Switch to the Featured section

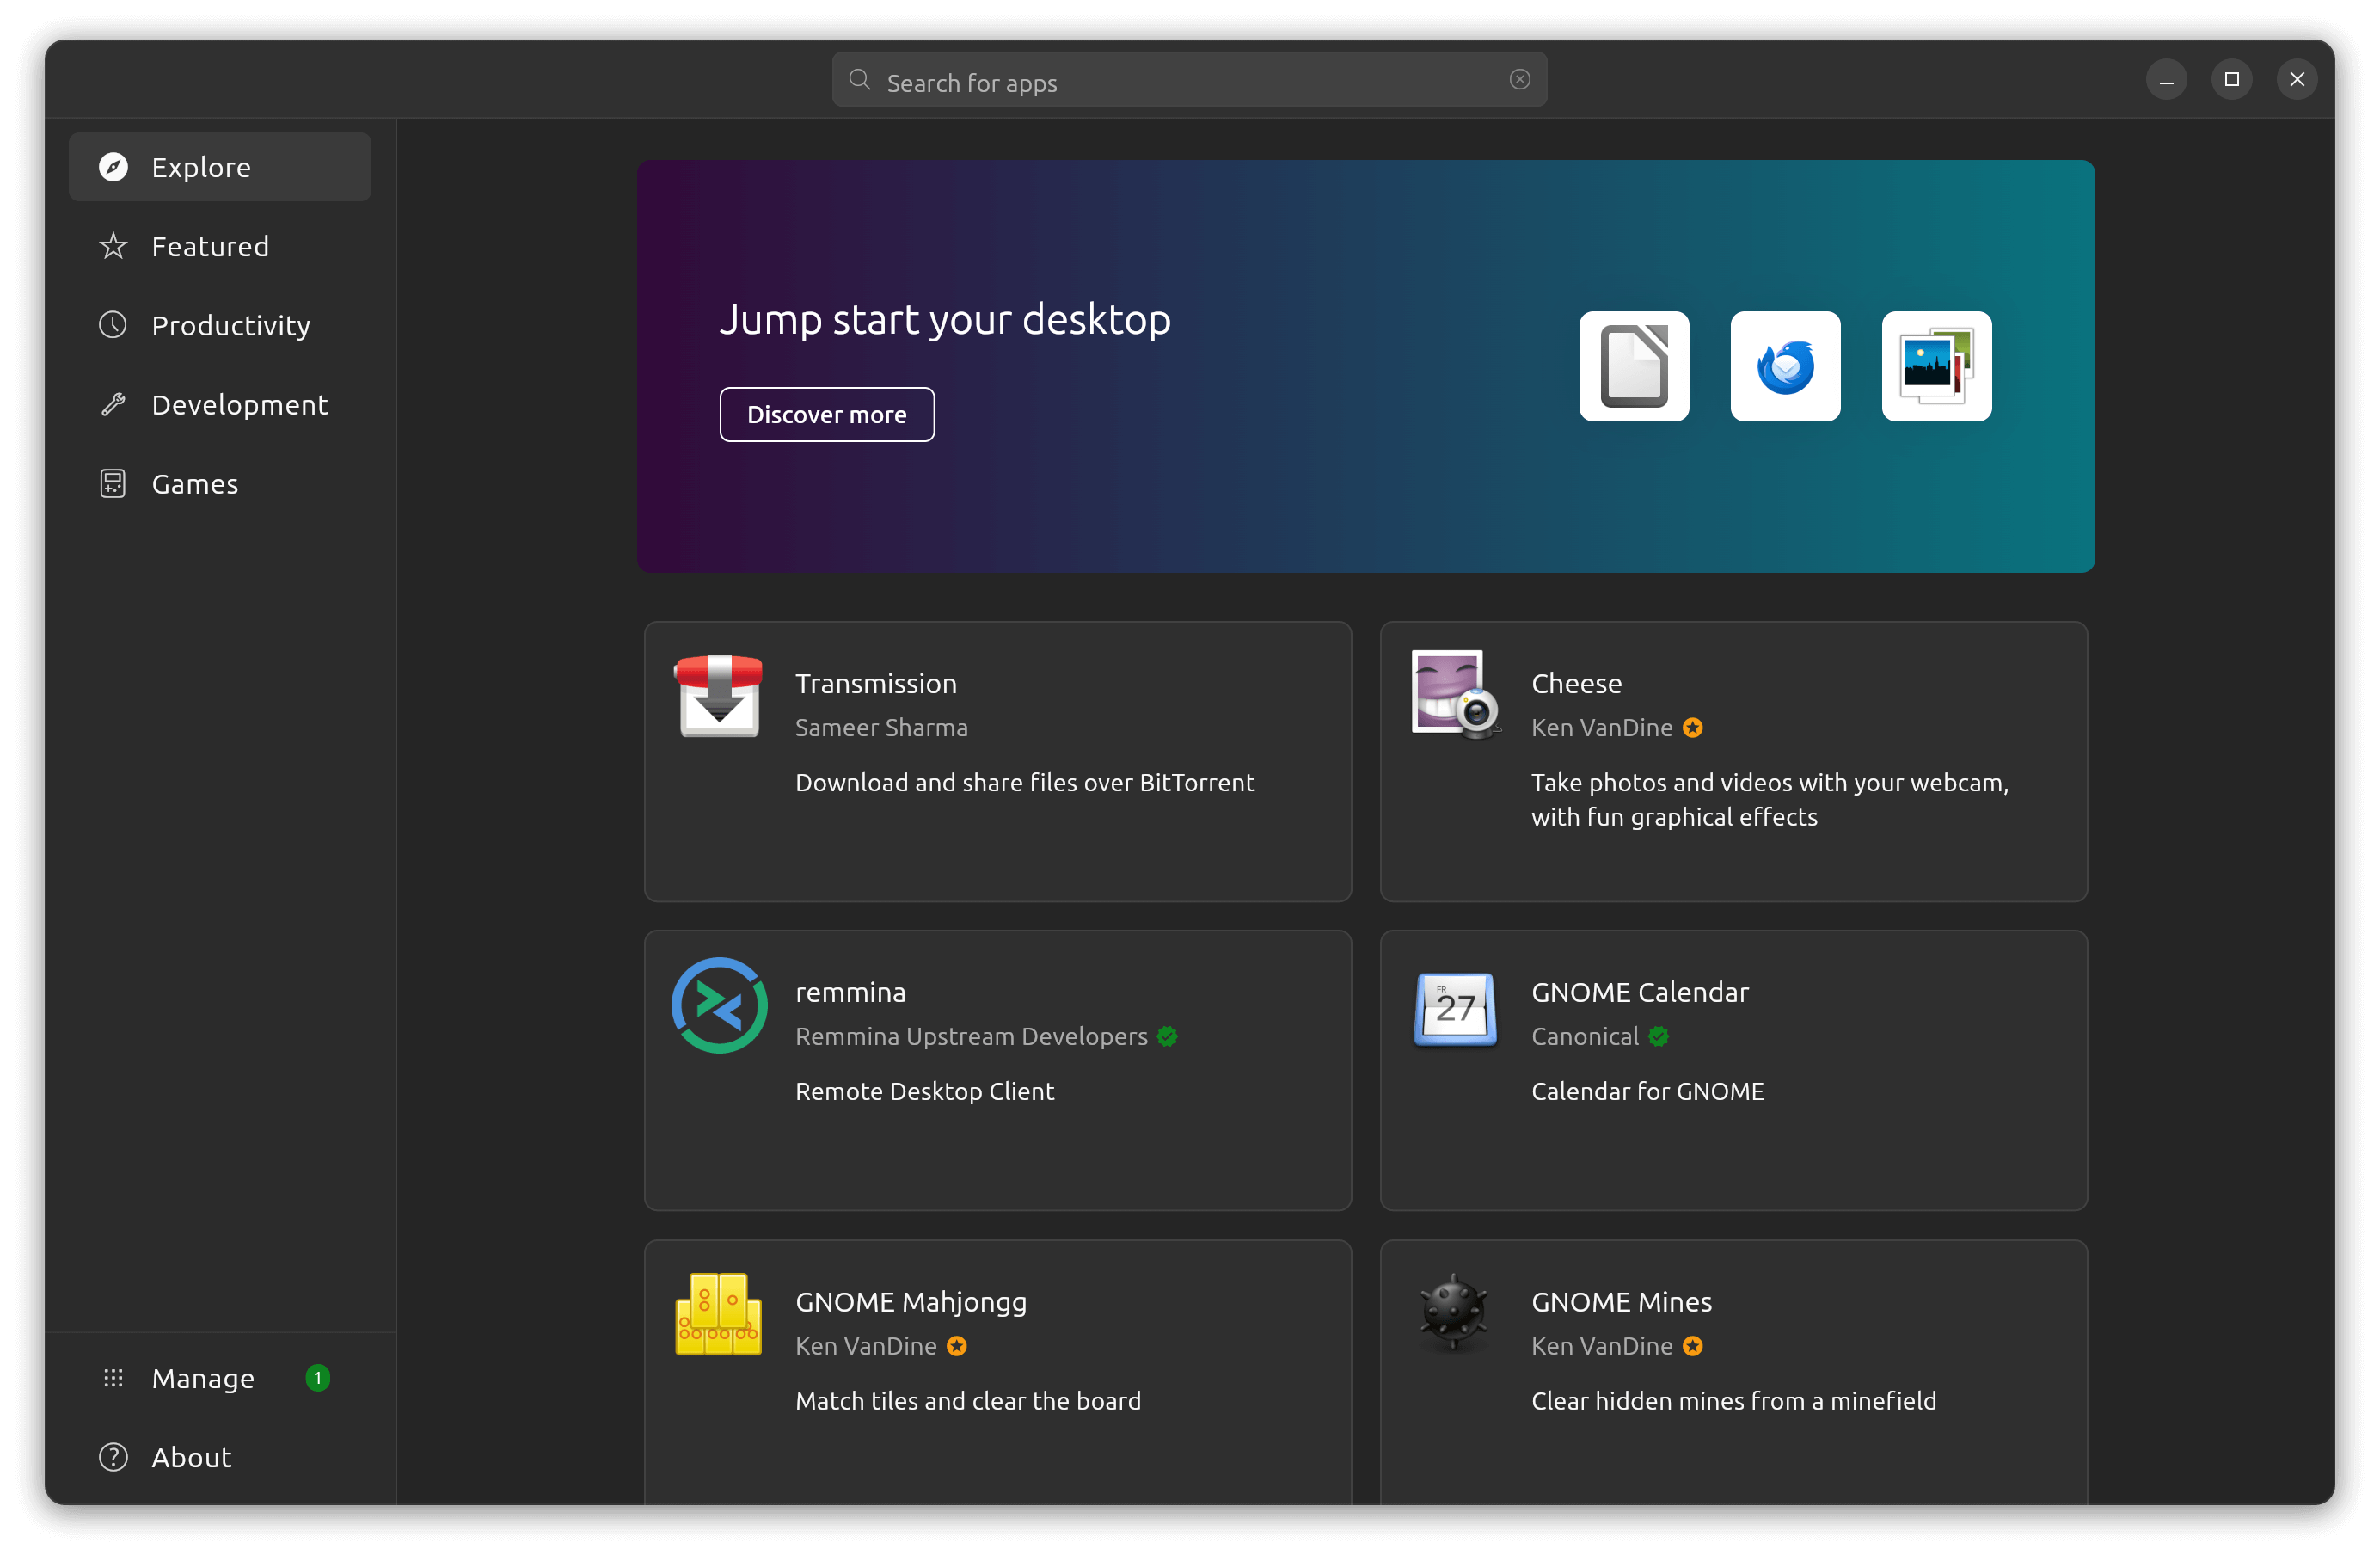(210, 246)
